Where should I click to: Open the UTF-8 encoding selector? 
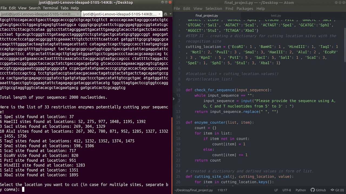pos(287,190)
